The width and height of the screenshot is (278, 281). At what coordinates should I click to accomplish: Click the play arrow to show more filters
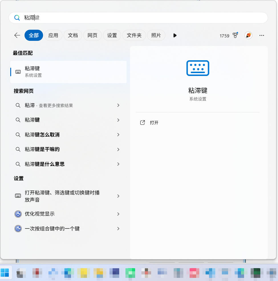[x=175, y=35]
